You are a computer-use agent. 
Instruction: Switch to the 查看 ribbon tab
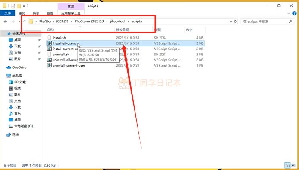[x=50, y=13]
